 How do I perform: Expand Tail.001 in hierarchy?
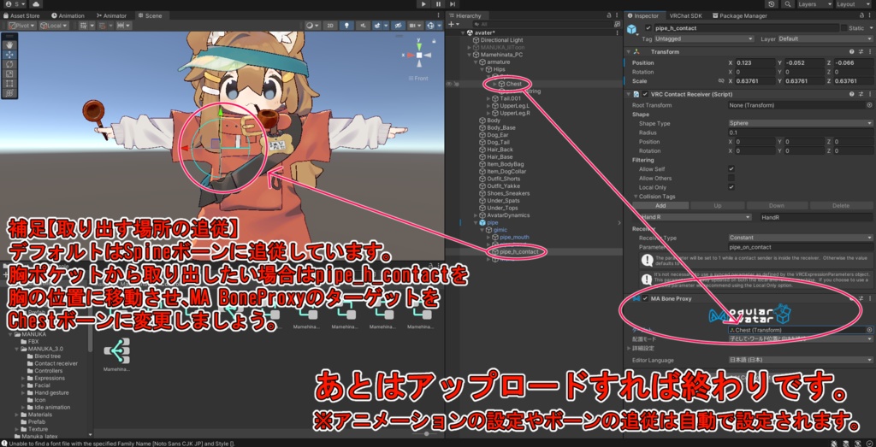click(x=488, y=98)
